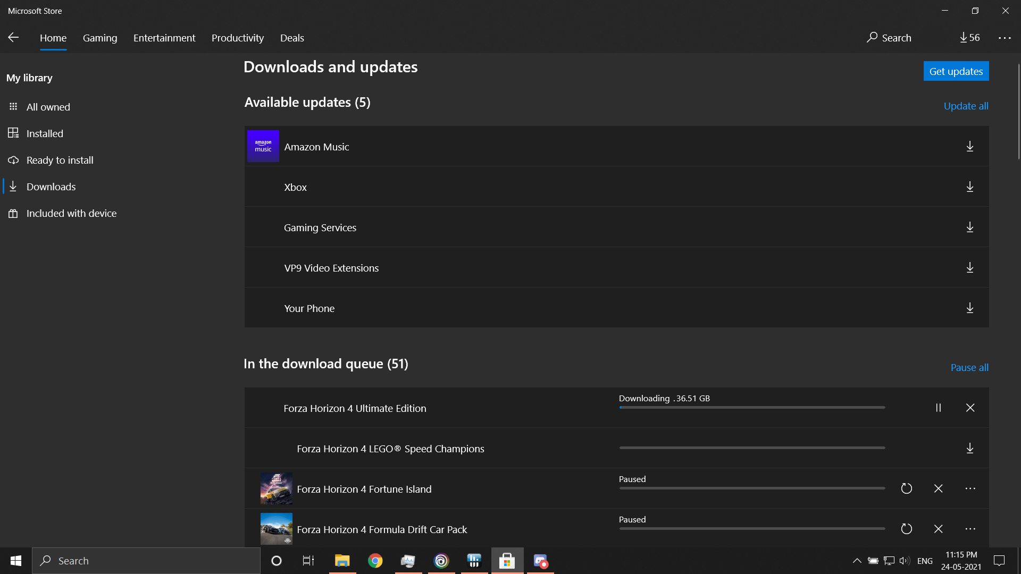Click the Update all link
This screenshot has width=1021, height=574.
tap(966, 106)
